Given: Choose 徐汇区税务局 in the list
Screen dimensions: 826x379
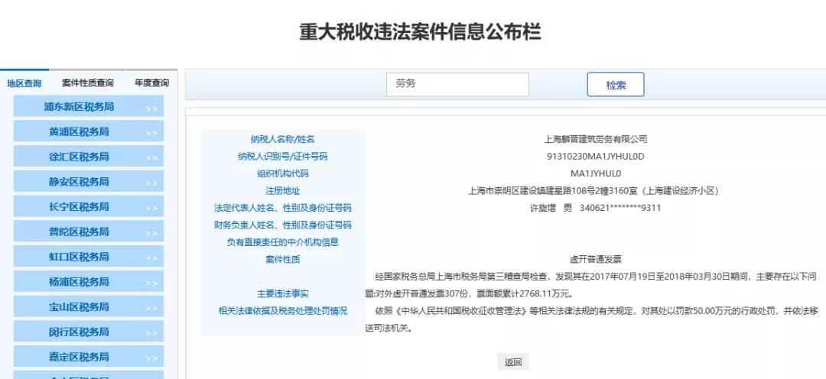Looking at the screenshot, I should tap(79, 157).
